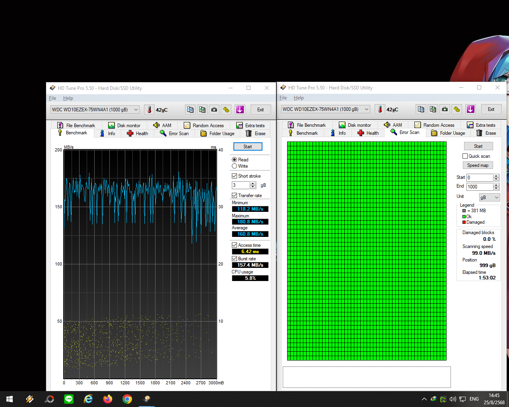Screen dimensions: 509x407
Task: Click the thermometer temperature icon in the Benchmark window
Action: coord(150,110)
